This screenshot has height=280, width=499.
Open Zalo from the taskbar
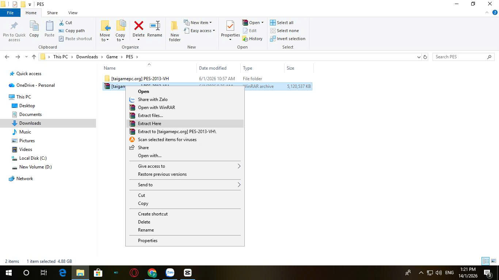coord(170,273)
